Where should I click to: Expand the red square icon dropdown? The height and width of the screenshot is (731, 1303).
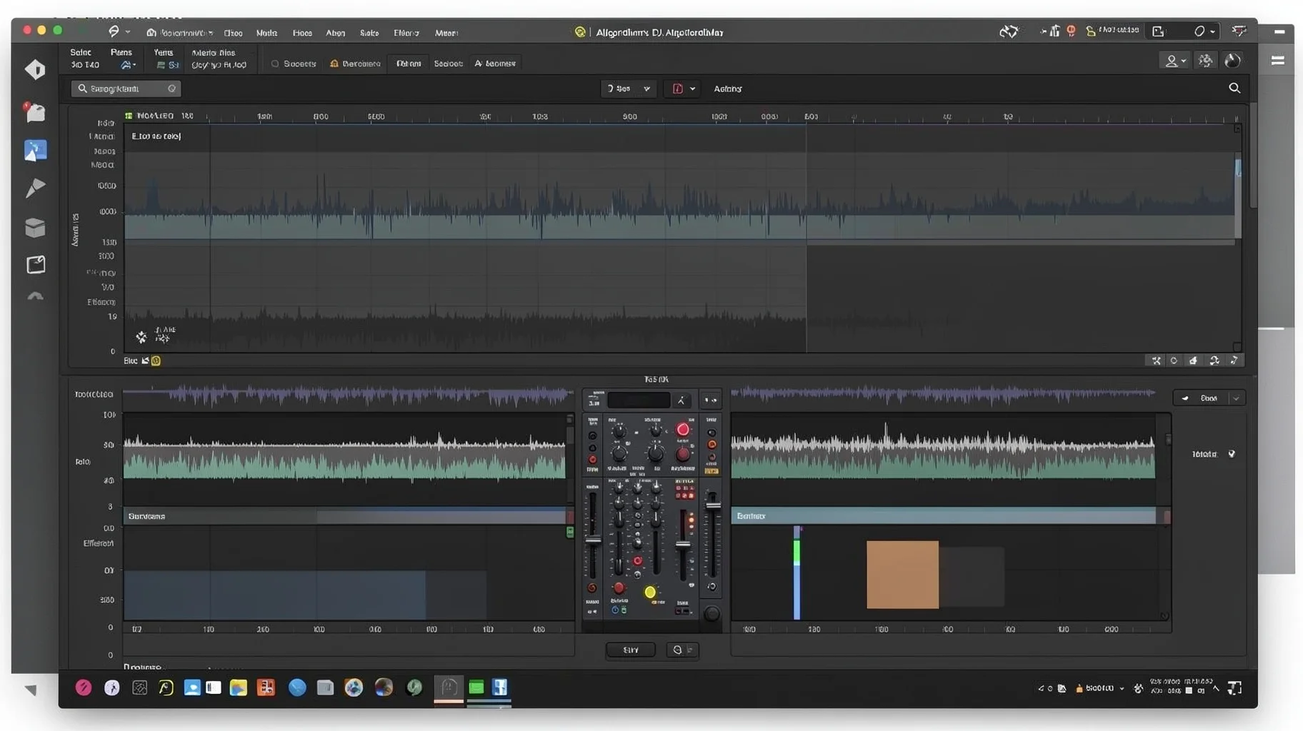682,89
